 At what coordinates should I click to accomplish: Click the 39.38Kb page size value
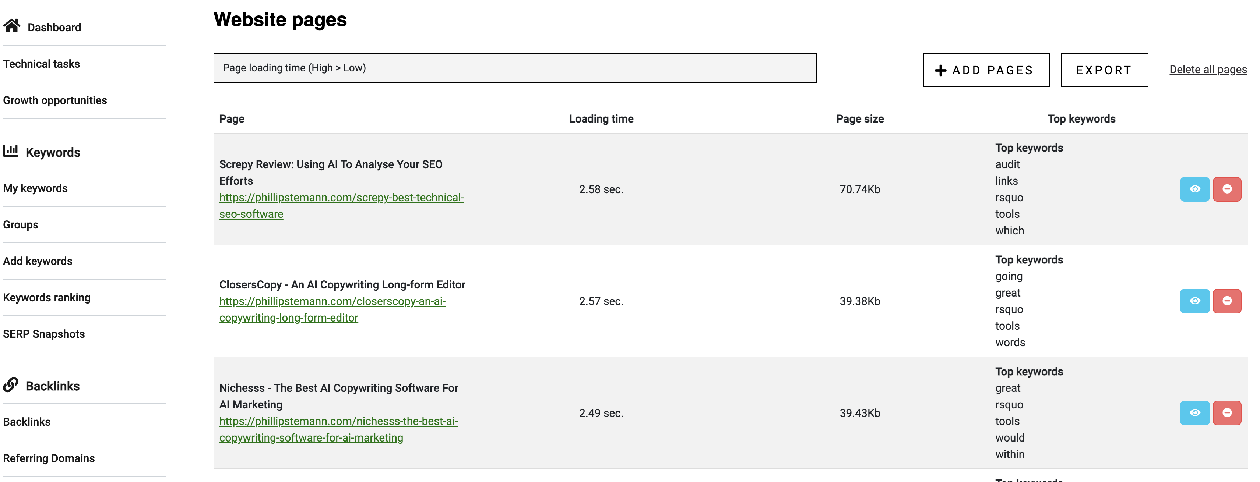[x=860, y=301]
